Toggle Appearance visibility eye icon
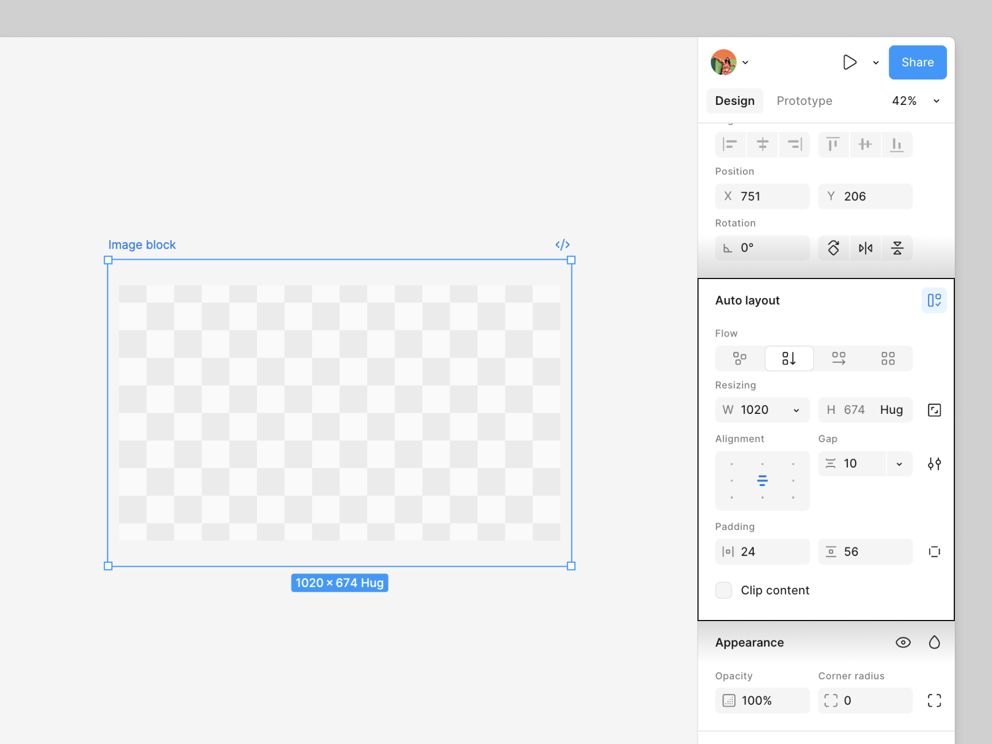Image resolution: width=992 pixels, height=744 pixels. click(x=903, y=642)
